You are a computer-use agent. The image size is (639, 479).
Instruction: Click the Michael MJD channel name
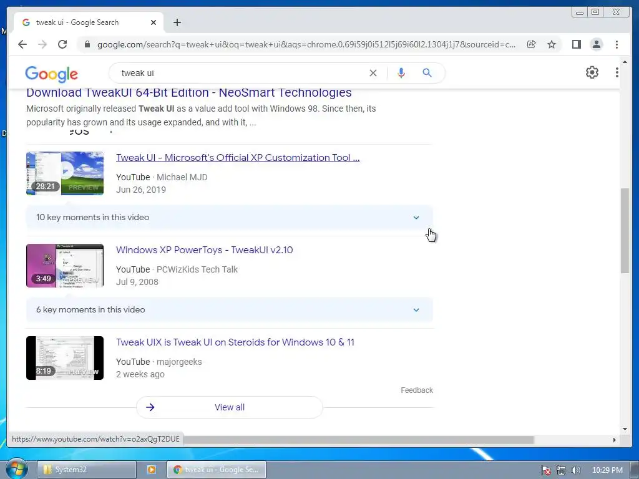(182, 177)
